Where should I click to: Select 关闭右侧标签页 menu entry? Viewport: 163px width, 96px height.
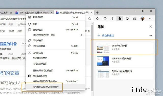[55, 64]
